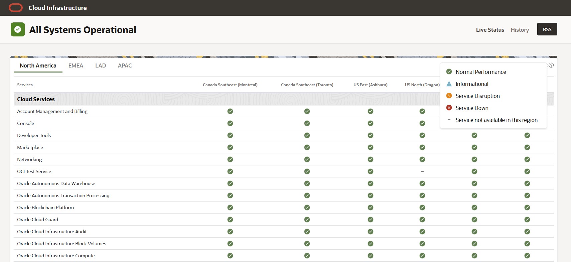Click the green All Systems Operational checkmark icon
The image size is (571, 262).
[18, 30]
